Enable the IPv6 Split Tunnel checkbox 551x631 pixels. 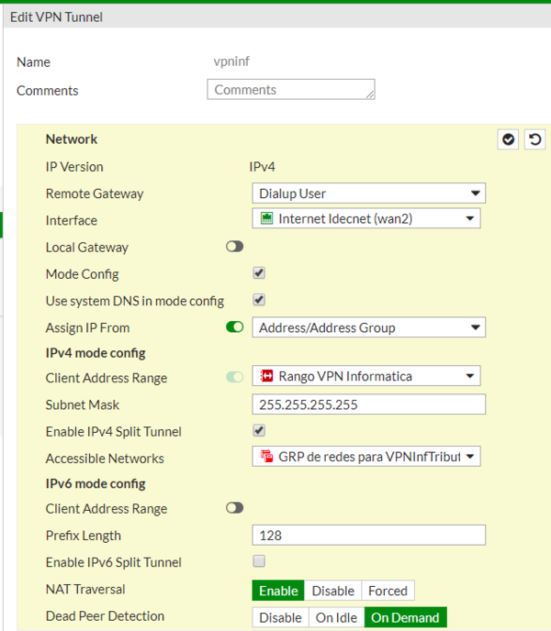(259, 561)
